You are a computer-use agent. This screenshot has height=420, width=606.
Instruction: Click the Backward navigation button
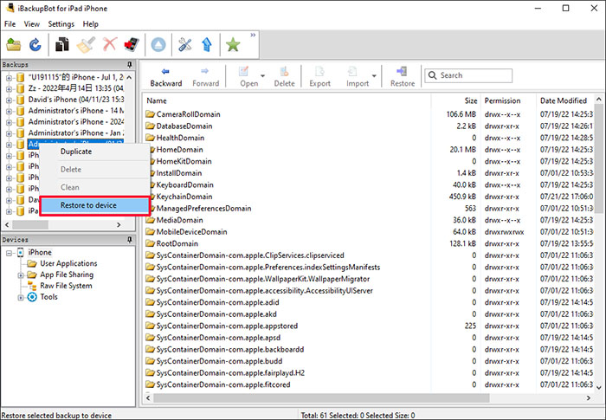[166, 77]
